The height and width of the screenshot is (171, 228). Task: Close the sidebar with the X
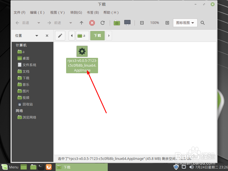[x=47, y=36]
